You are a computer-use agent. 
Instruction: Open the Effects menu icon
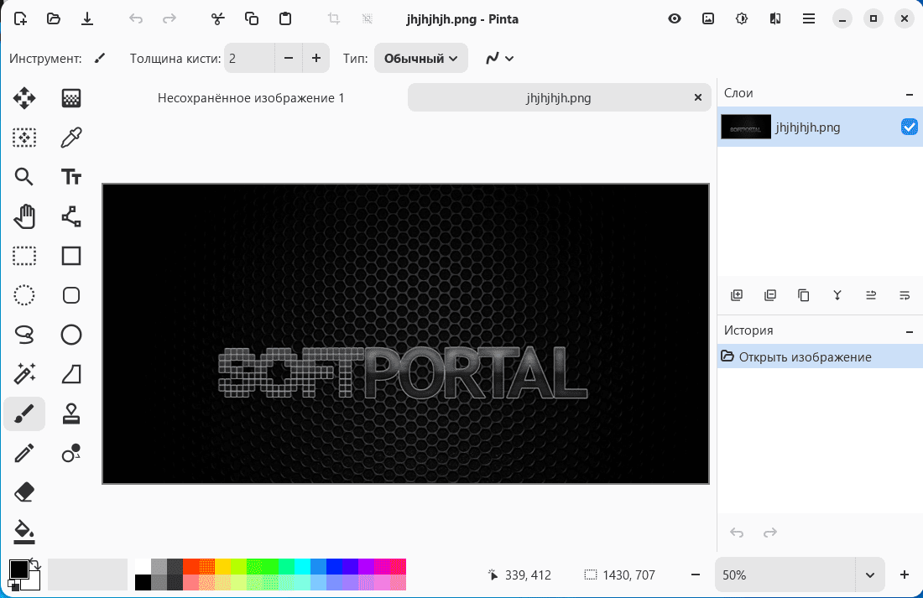point(775,18)
